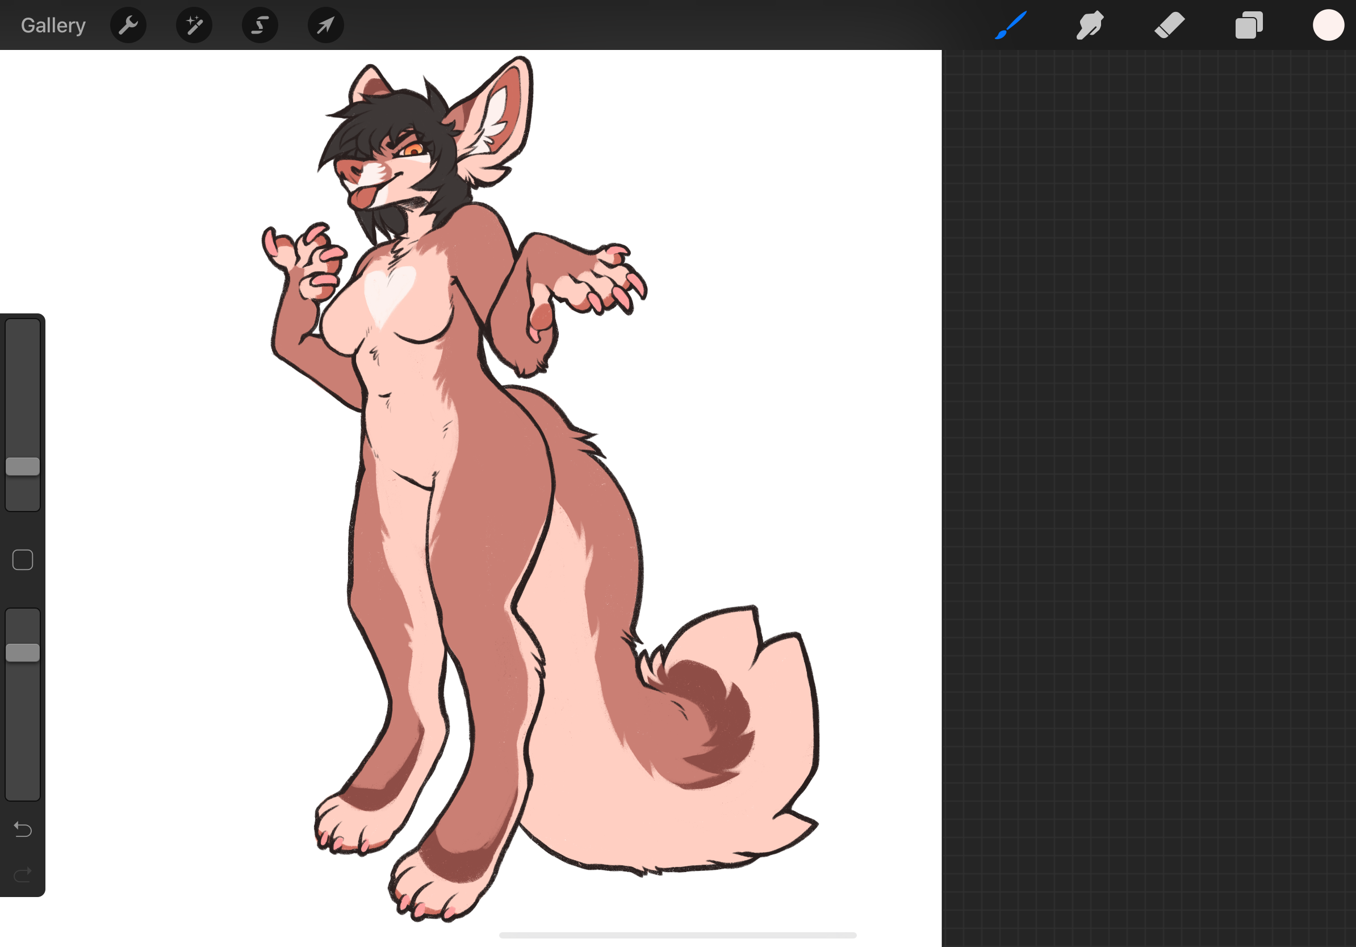Tap the Redo arrow
This screenshot has height=947, width=1356.
(23, 874)
